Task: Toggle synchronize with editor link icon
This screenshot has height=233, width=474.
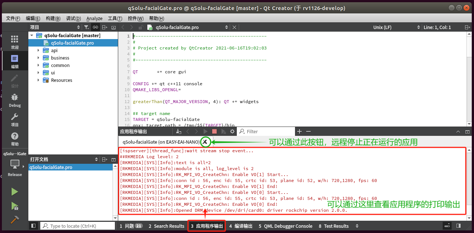Action: click(95, 27)
